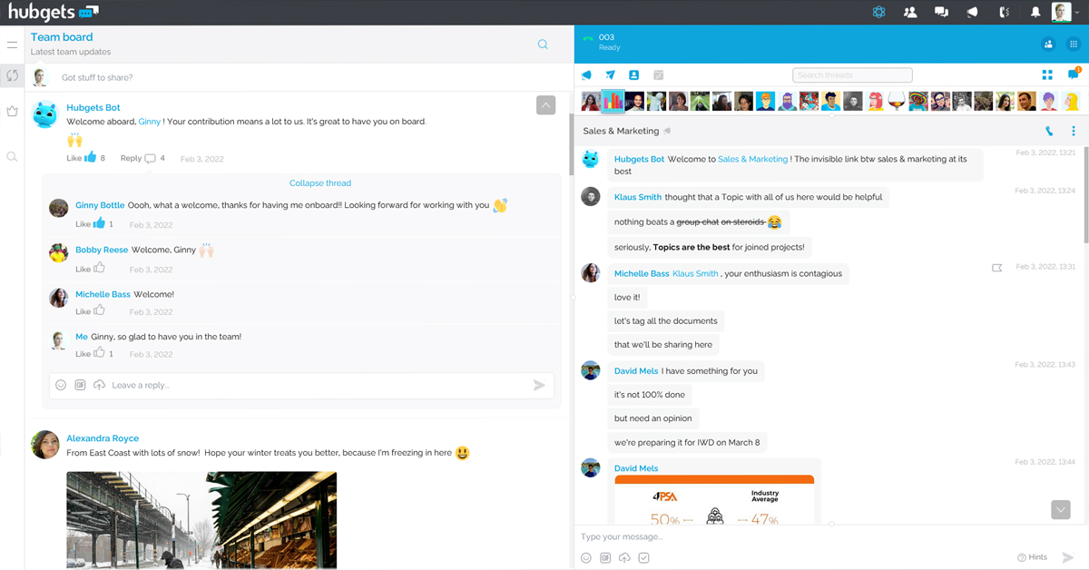Click the upload file icon in the reply box
The image size is (1089, 570).
pos(100,385)
